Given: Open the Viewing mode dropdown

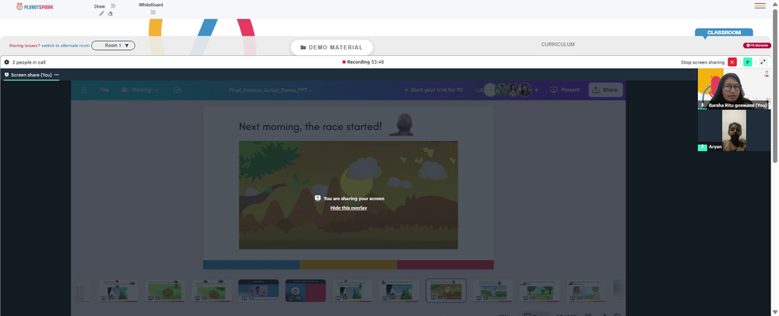Looking at the screenshot, I should 140,90.
